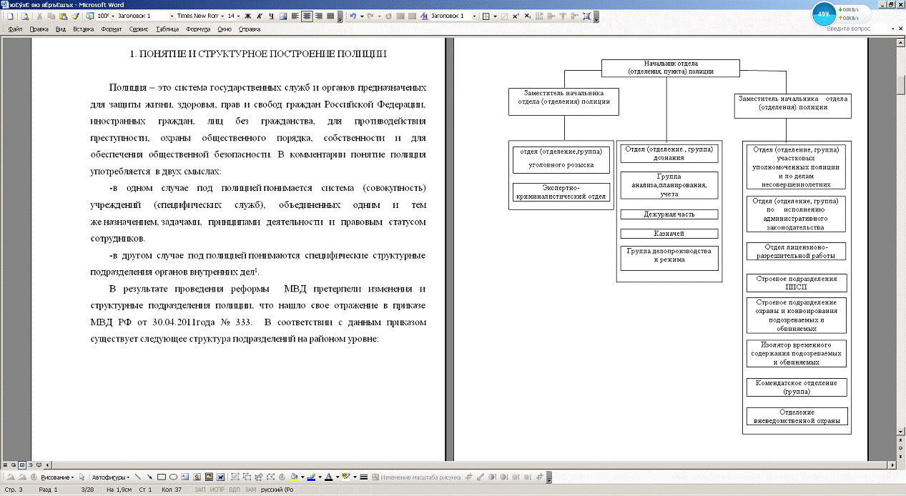This screenshot has height=496, width=906.
Task: Click the Print Preview icon
Action: click(x=25, y=16)
